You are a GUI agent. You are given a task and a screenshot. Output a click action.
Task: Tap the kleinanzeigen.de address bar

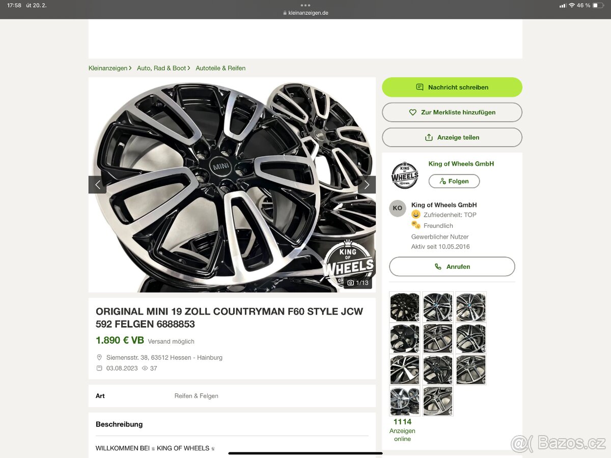pos(305,13)
